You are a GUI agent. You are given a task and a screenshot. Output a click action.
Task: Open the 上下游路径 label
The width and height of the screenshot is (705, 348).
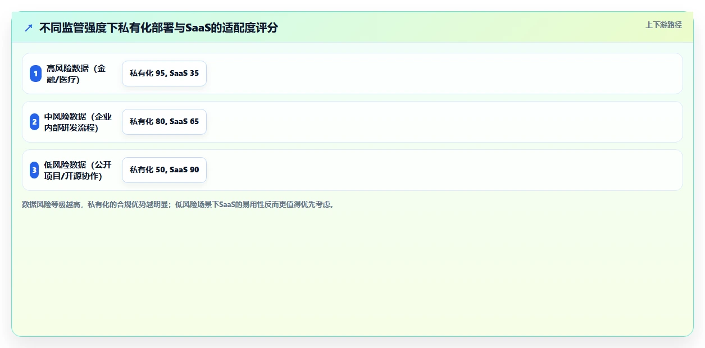[x=663, y=25]
